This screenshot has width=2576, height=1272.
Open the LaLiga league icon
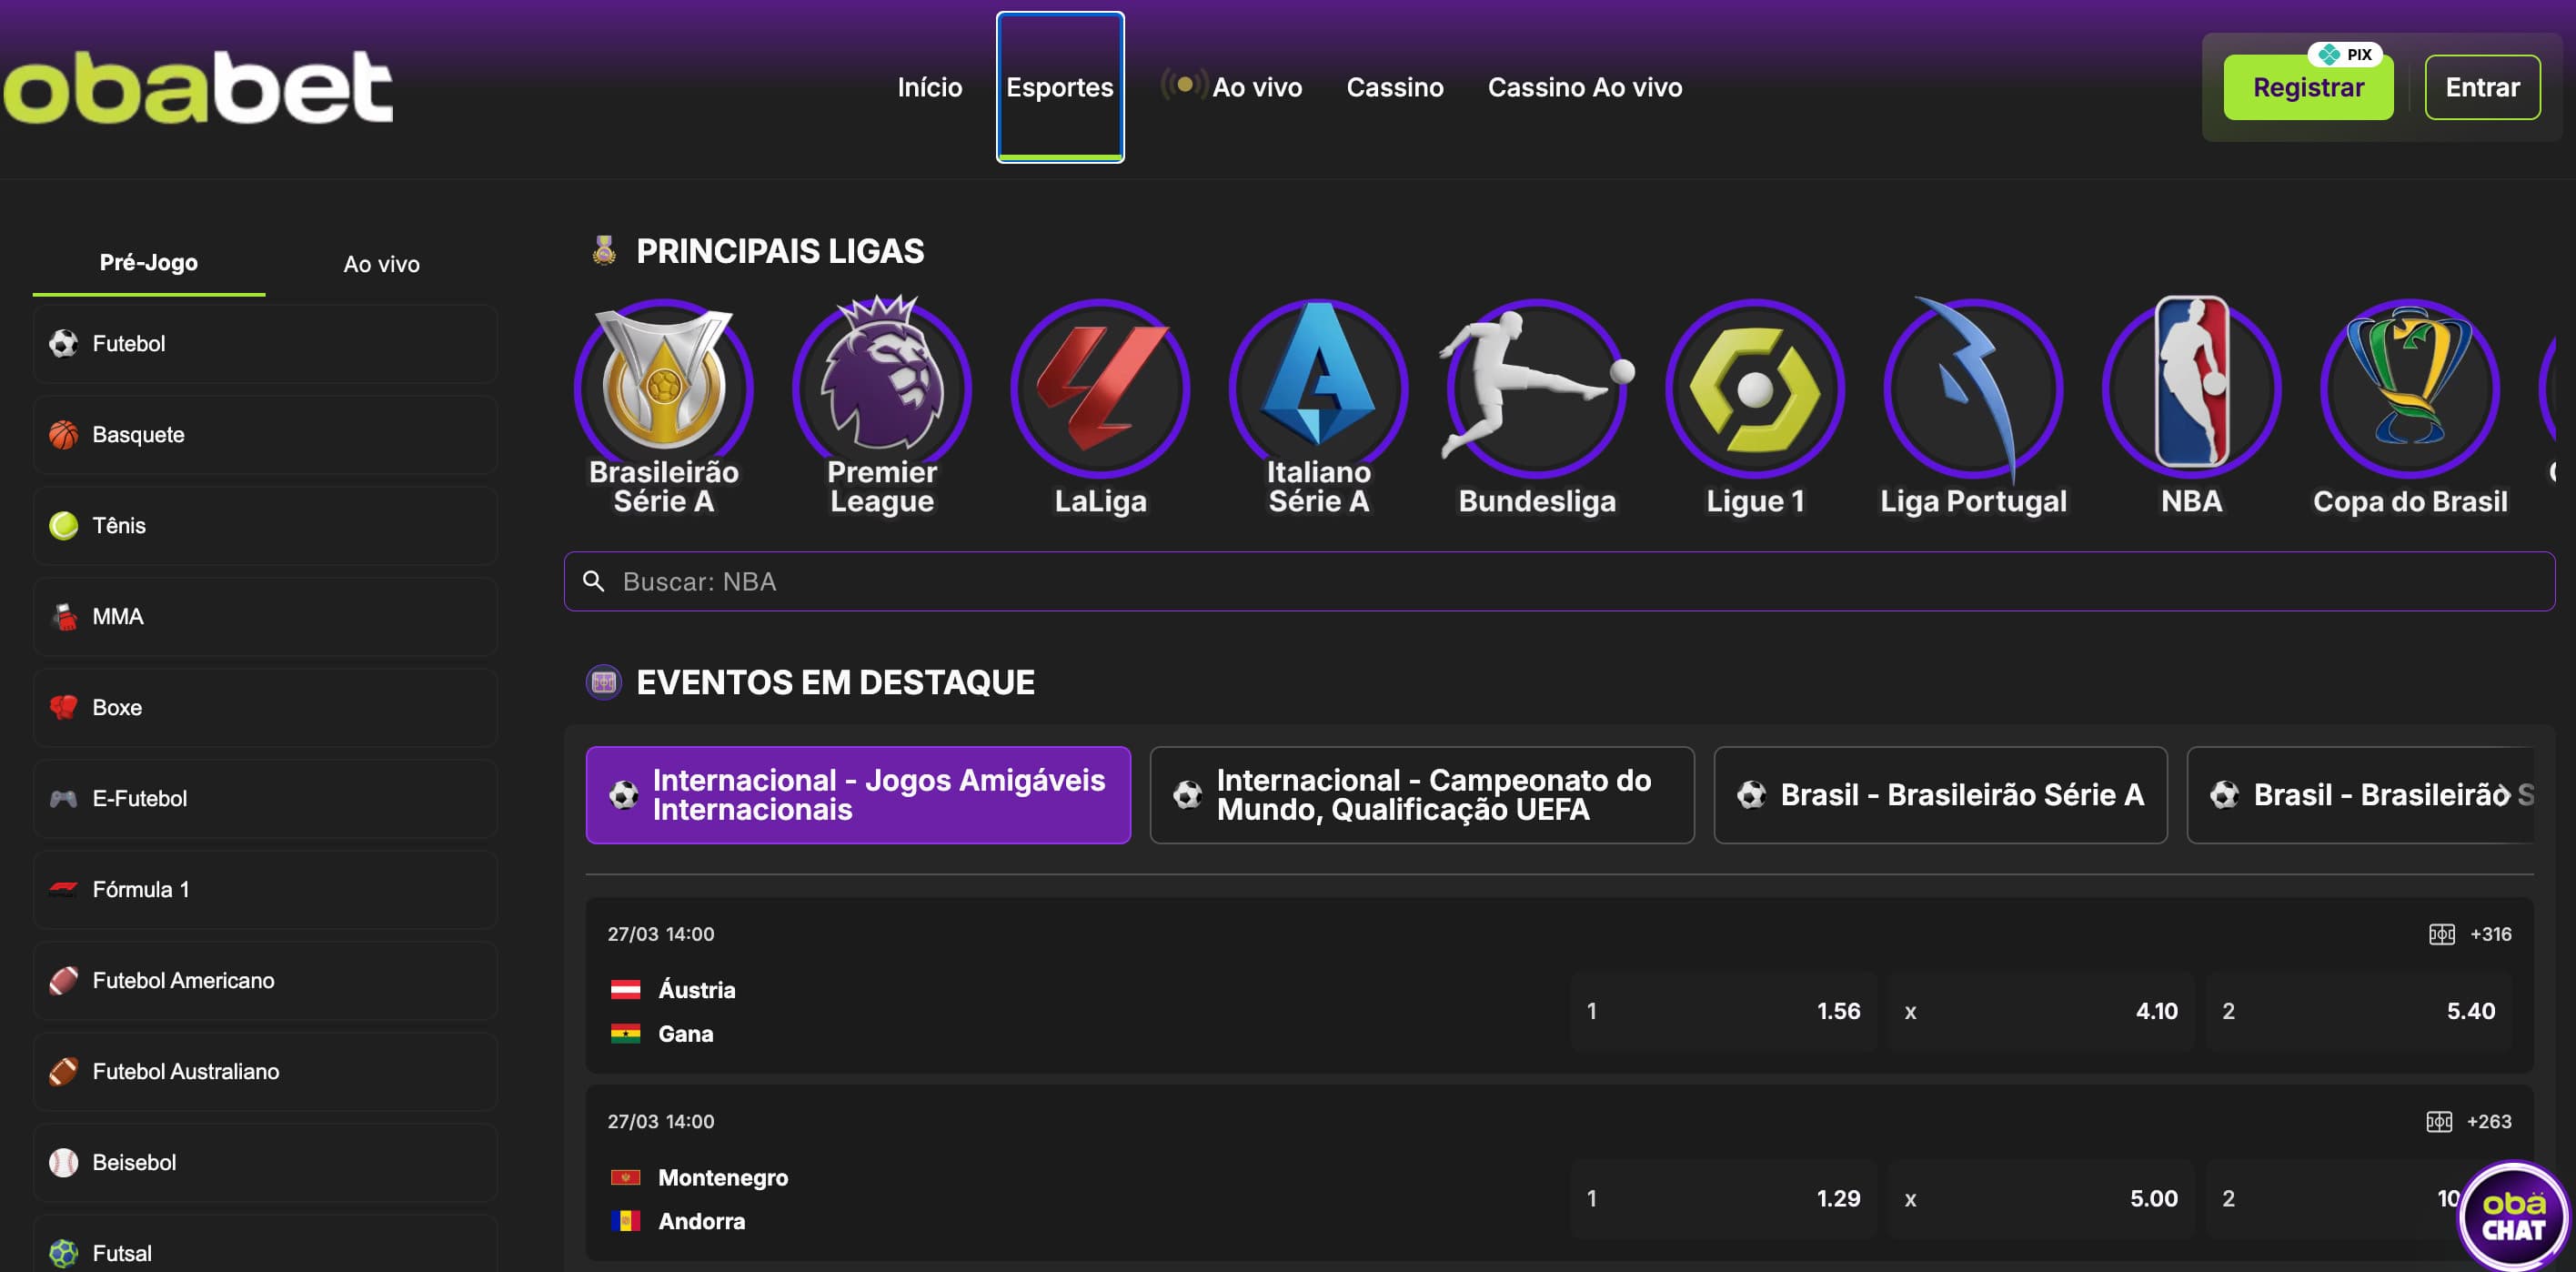click(1100, 390)
